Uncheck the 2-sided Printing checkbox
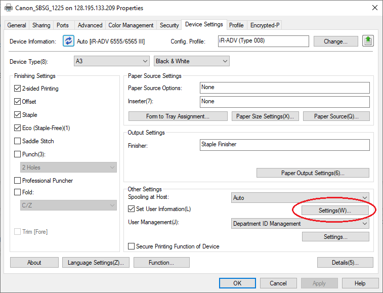Image resolution: width=383 pixels, height=293 pixels. (18, 89)
